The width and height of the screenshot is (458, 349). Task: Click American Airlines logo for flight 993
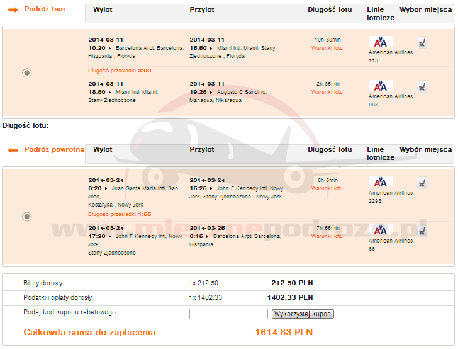(x=380, y=86)
